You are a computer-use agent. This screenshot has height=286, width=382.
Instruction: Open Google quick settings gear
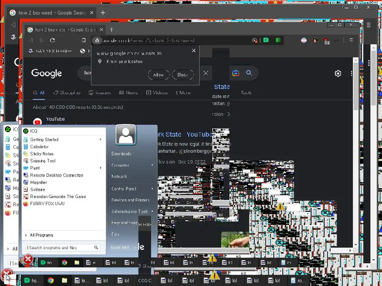click(338, 73)
